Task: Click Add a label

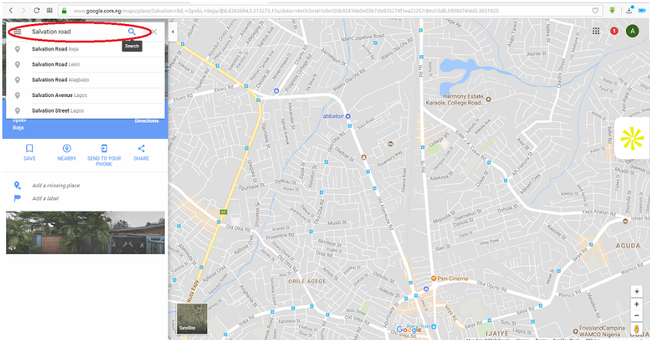Action: [x=46, y=199]
